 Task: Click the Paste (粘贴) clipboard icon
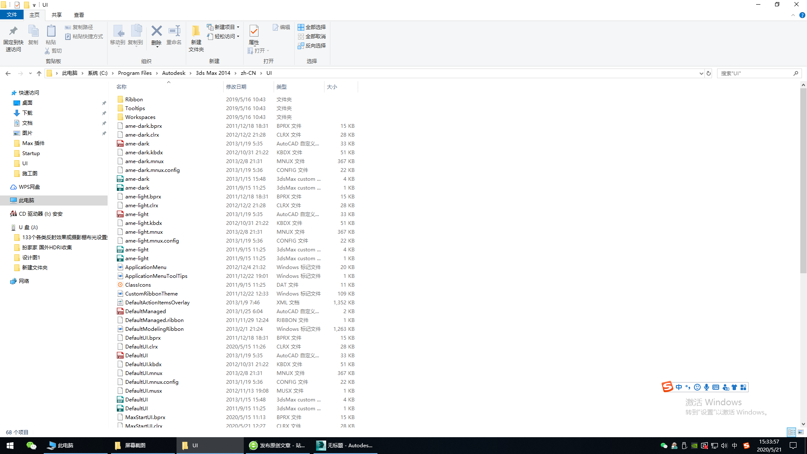[x=51, y=32]
